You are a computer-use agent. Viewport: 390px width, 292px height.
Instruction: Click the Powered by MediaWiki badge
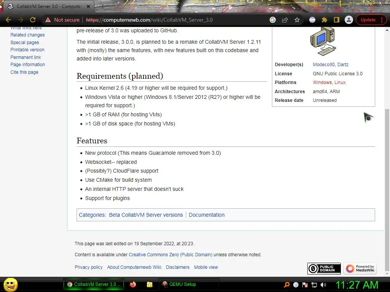pos(360,269)
